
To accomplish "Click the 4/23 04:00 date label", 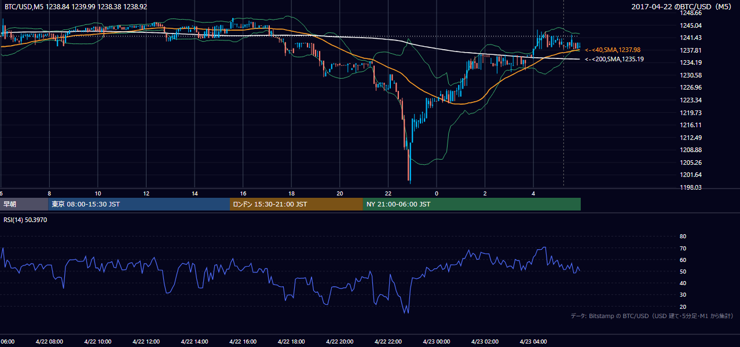I will point(533,341).
